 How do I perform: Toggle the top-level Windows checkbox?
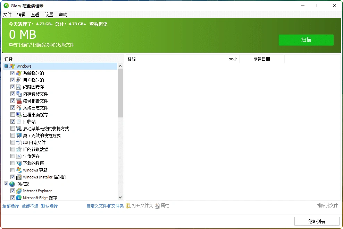(6, 66)
